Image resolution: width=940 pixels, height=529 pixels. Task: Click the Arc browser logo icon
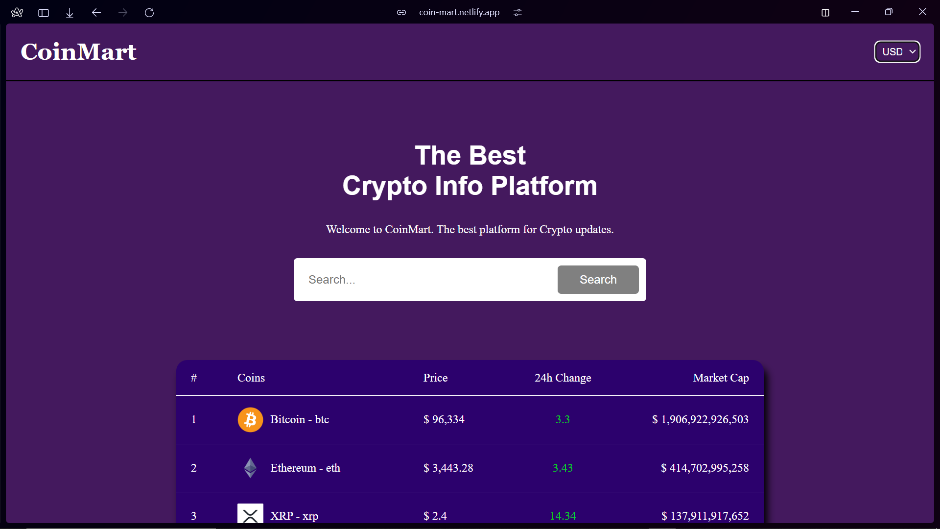[x=17, y=13]
